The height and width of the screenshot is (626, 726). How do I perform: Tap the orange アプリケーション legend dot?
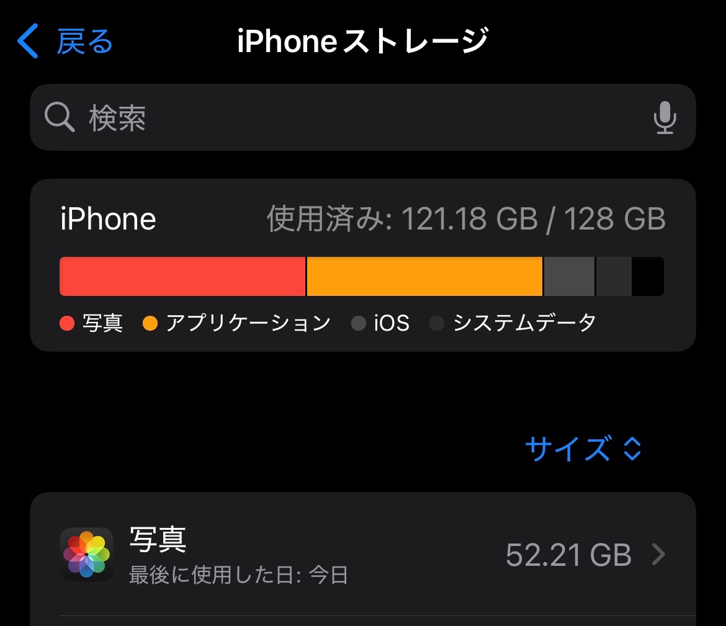(150, 323)
